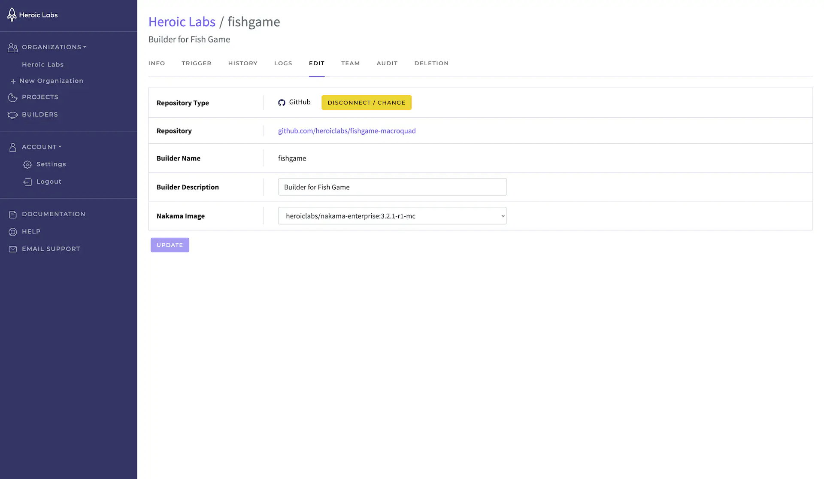Open the History tab
The width and height of the screenshot is (824, 479).
[243, 63]
